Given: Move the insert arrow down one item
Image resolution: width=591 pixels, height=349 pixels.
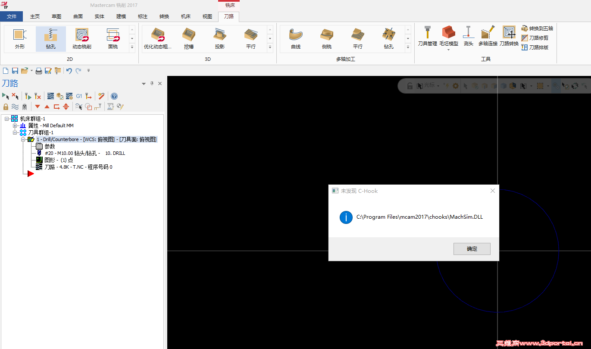Looking at the screenshot, I should click(38, 107).
